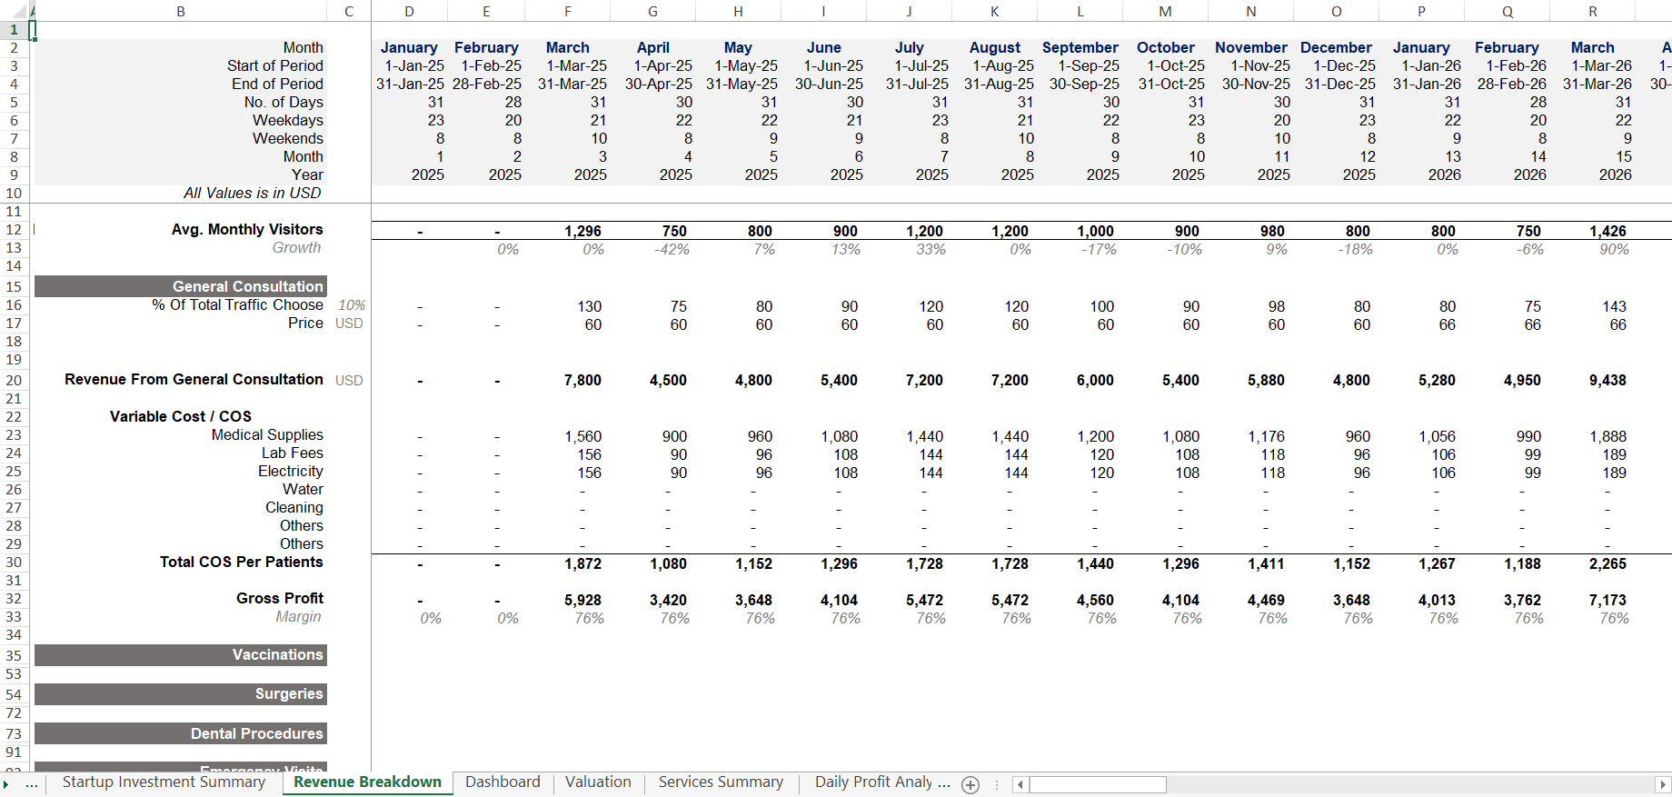The image size is (1672, 797).
Task: Click the 10% traffic share cell
Action: click(x=352, y=305)
